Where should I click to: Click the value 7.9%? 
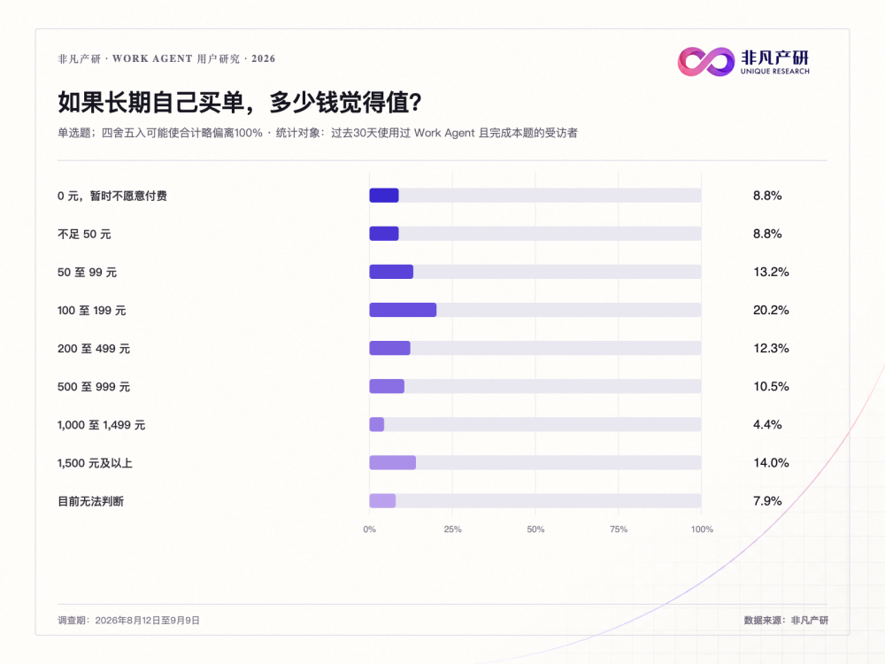pyautogui.click(x=767, y=501)
